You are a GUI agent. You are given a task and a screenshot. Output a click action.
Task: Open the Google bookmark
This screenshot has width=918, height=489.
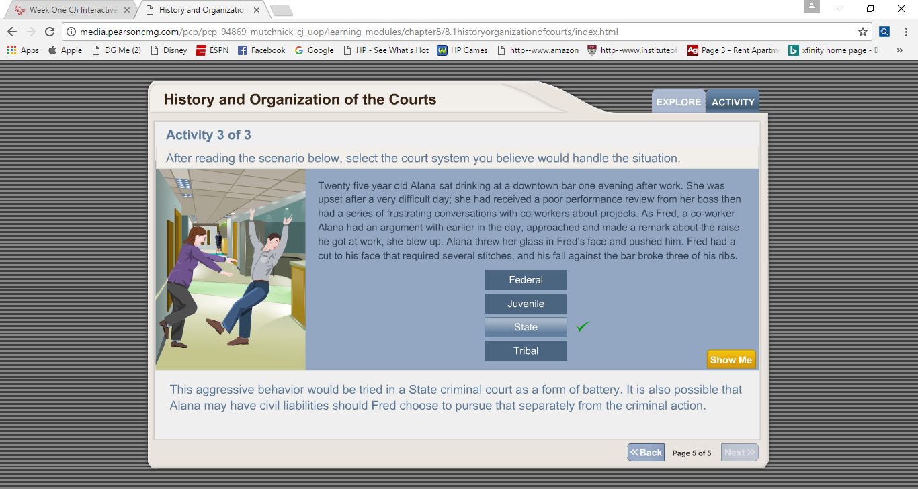314,50
